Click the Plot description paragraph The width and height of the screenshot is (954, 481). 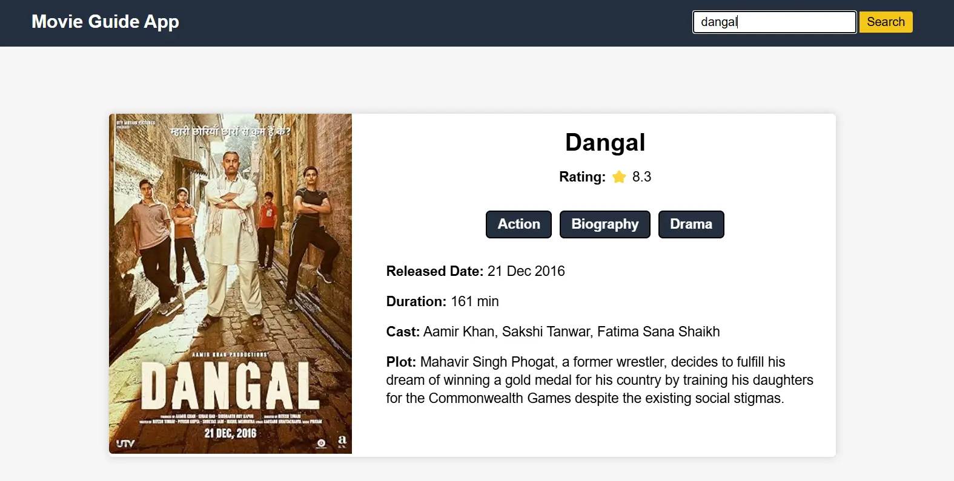(x=600, y=380)
